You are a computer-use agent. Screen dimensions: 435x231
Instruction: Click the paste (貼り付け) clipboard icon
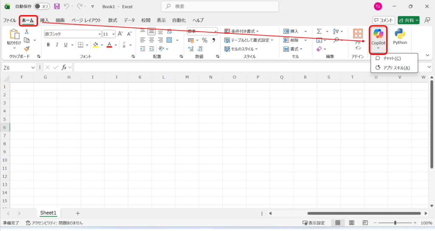click(14, 35)
